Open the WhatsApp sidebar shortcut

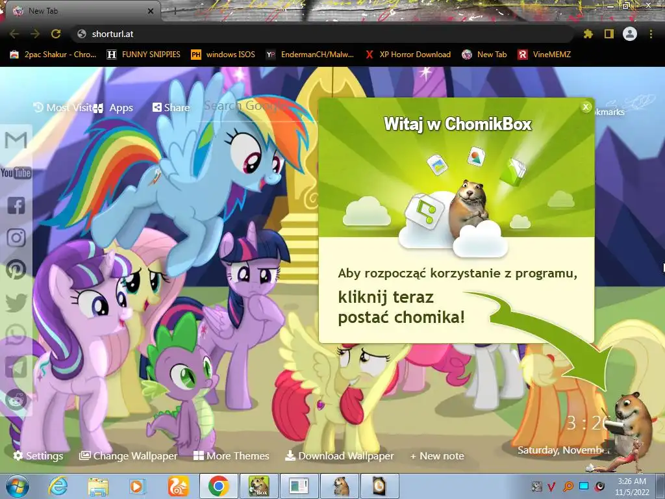point(16,335)
